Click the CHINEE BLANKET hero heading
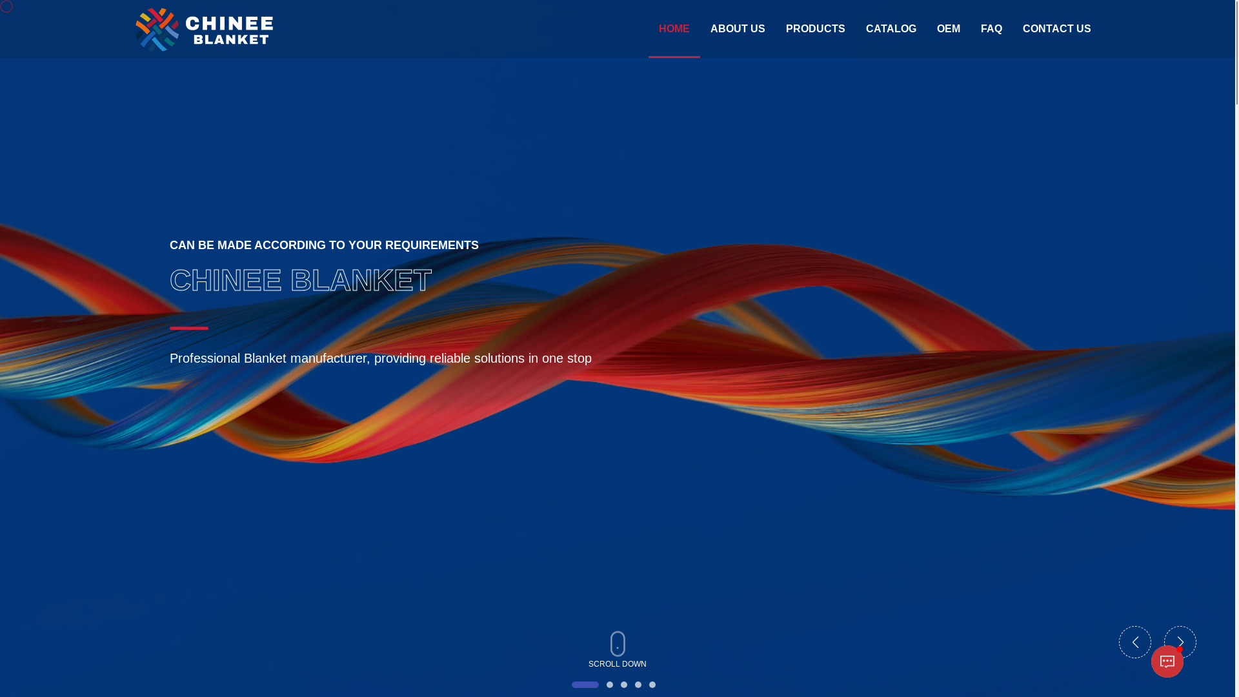The height and width of the screenshot is (697, 1239). pyautogui.click(x=301, y=280)
